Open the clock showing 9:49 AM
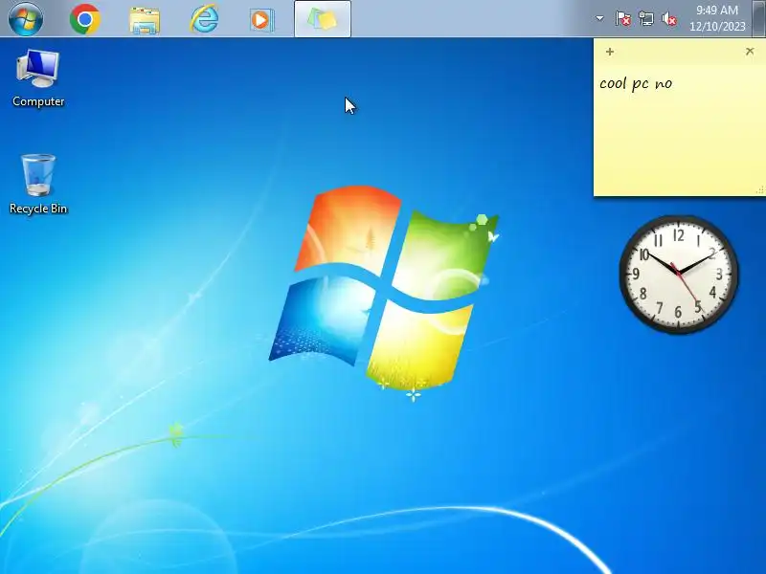 point(717,18)
